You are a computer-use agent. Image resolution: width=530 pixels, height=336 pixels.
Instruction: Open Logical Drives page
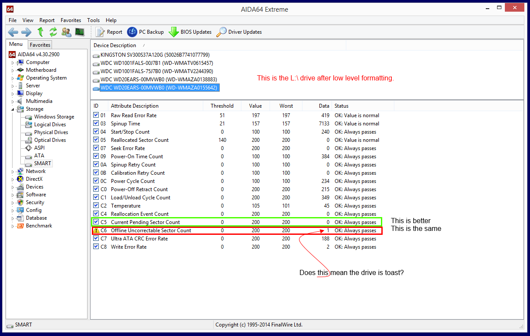pos(50,125)
